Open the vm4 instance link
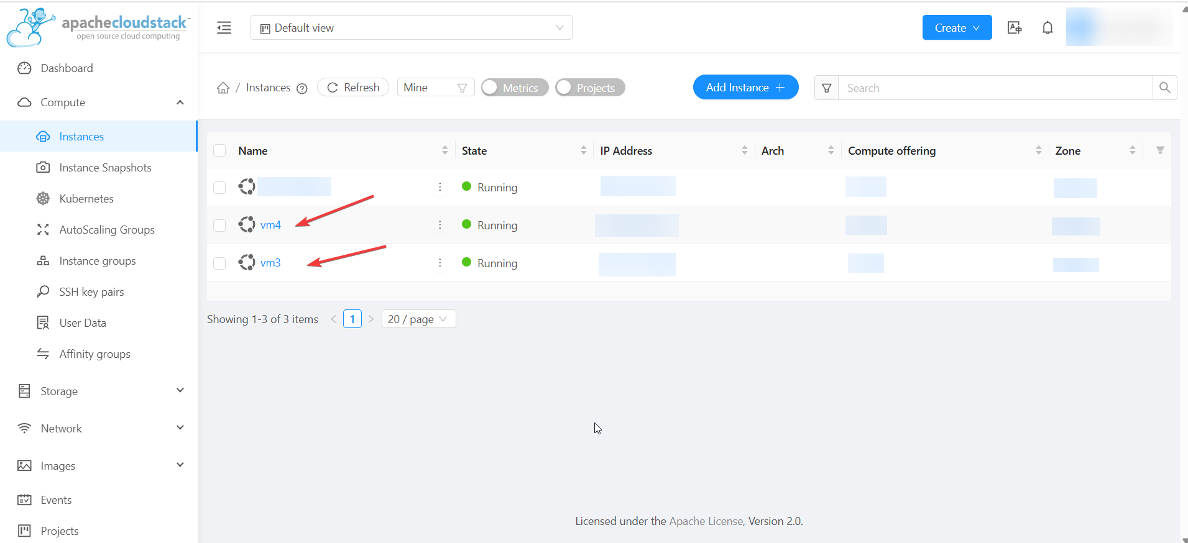The height and width of the screenshot is (543, 1188). (270, 225)
